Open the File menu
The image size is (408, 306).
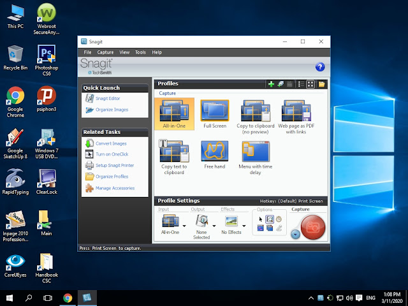[87, 52]
